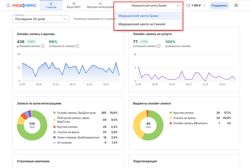Switch to the Главная tab
This screenshot has width=251, height=168.
(51, 5)
